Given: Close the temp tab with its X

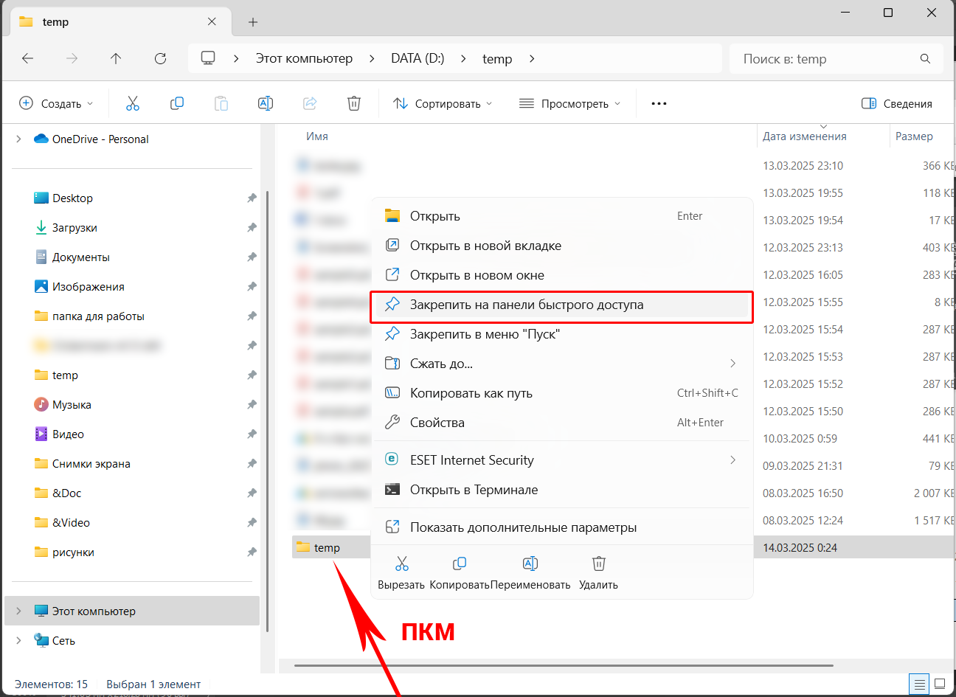Looking at the screenshot, I should tap(212, 21).
